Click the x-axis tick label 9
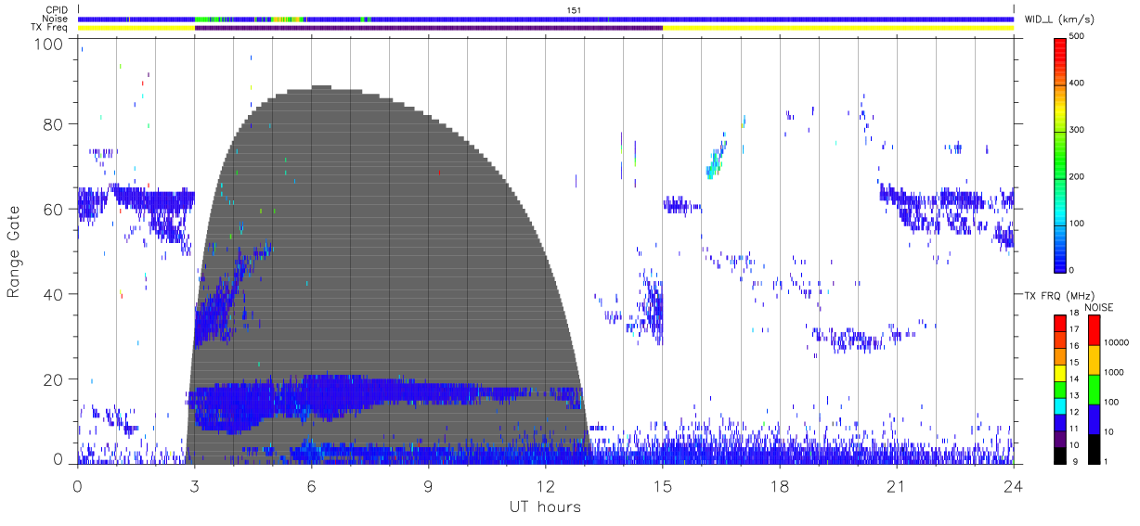The image size is (1140, 526). tap(428, 487)
